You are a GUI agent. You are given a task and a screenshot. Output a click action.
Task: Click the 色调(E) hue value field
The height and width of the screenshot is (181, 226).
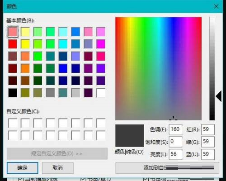click(175, 129)
